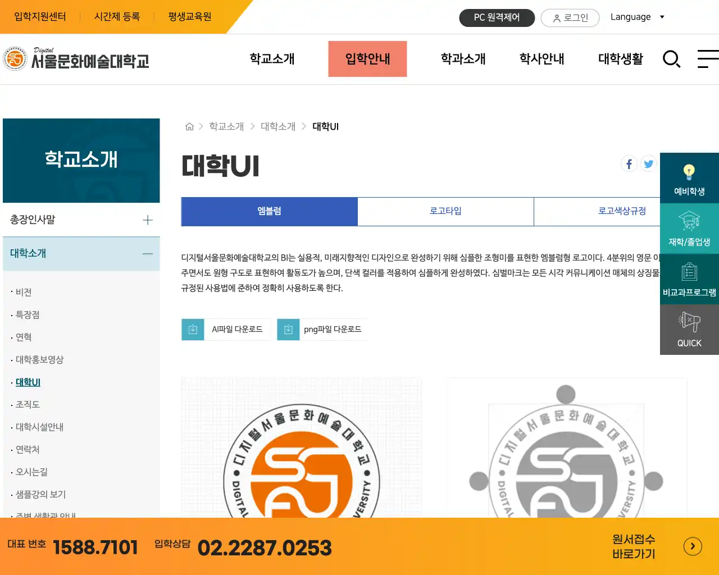Open 입학안내 main menu
The width and height of the screenshot is (719, 575).
point(368,59)
